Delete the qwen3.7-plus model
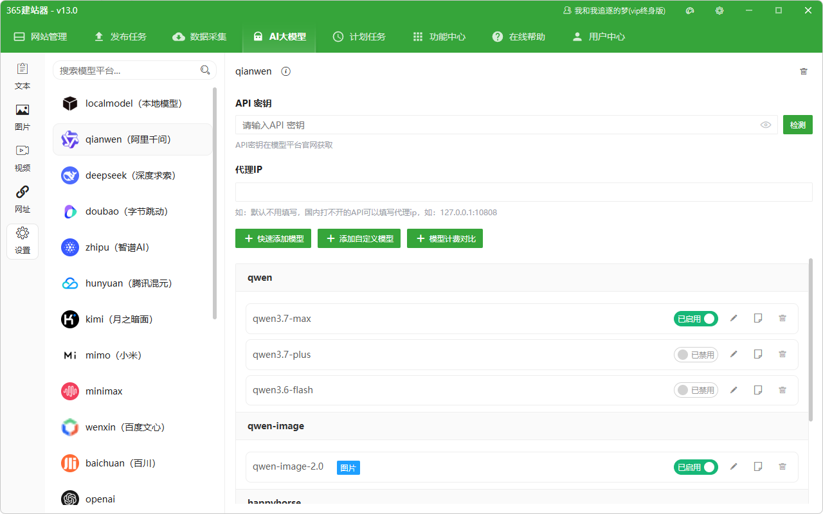 coord(782,354)
